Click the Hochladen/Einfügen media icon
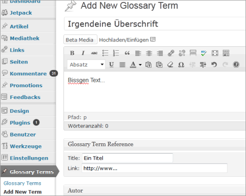The width and height of the screenshot is (246, 196). pos(153,39)
